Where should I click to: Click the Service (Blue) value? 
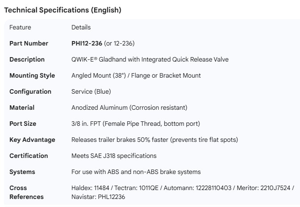pyautogui.click(x=91, y=91)
